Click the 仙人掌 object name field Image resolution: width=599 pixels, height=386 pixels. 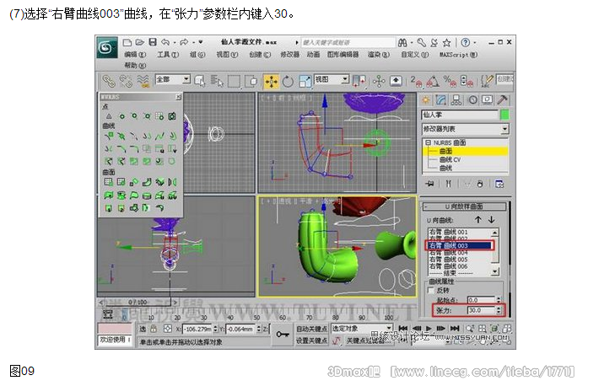pyautogui.click(x=460, y=115)
